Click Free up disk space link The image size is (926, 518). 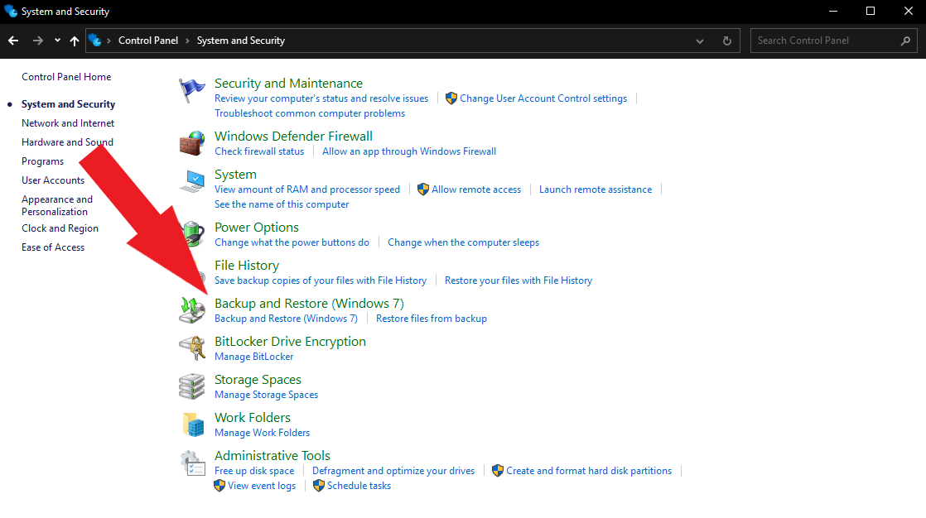254,471
